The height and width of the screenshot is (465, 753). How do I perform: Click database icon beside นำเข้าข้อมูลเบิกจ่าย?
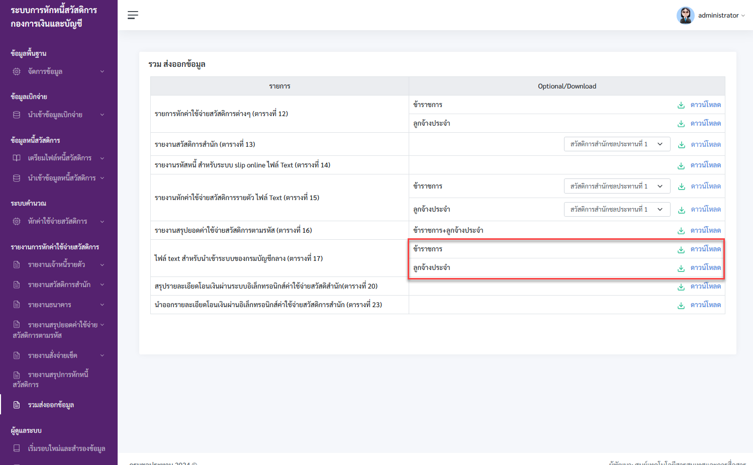point(17,115)
